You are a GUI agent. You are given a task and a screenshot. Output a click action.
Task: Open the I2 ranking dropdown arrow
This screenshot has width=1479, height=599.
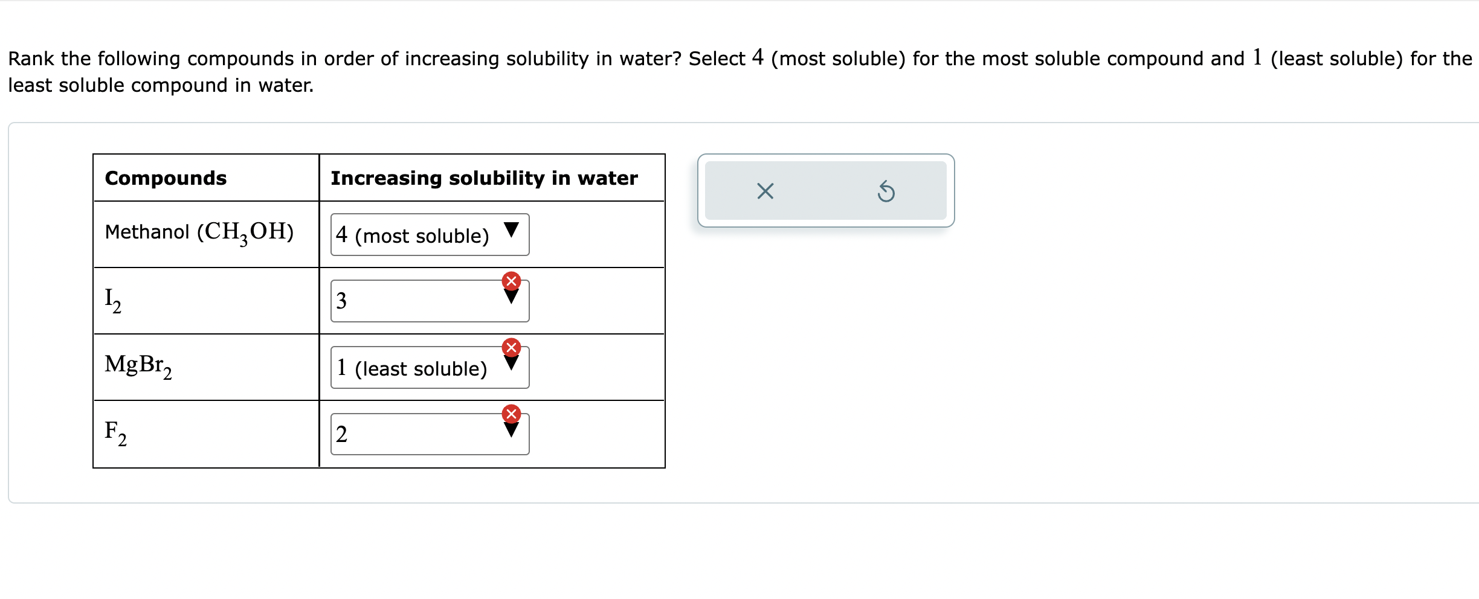tap(511, 297)
